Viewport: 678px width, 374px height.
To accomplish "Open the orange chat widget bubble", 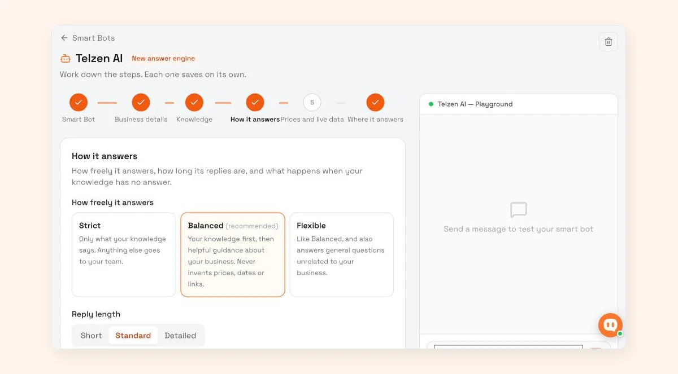I will tap(611, 325).
